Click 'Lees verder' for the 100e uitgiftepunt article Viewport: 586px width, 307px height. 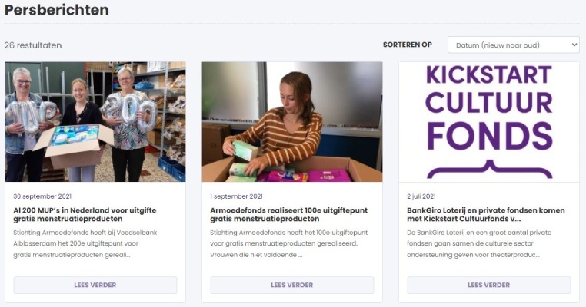point(292,285)
